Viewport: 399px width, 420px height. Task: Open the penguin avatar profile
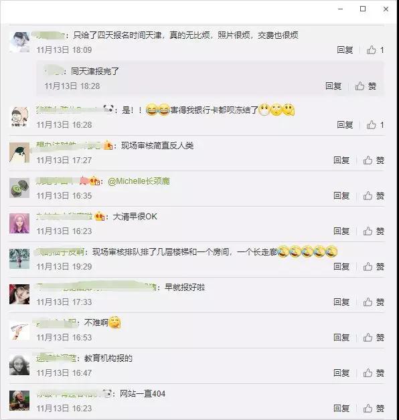(19, 152)
